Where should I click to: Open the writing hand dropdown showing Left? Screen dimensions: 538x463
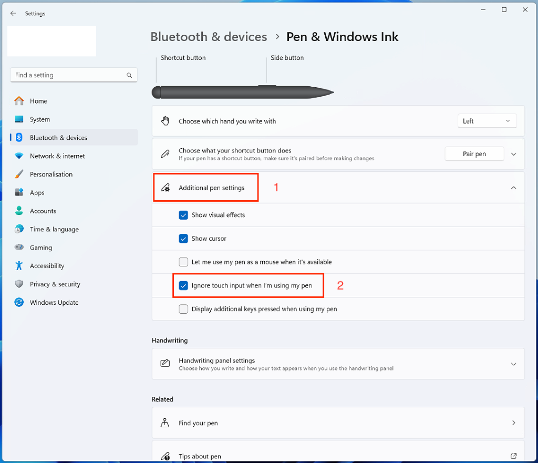point(487,121)
